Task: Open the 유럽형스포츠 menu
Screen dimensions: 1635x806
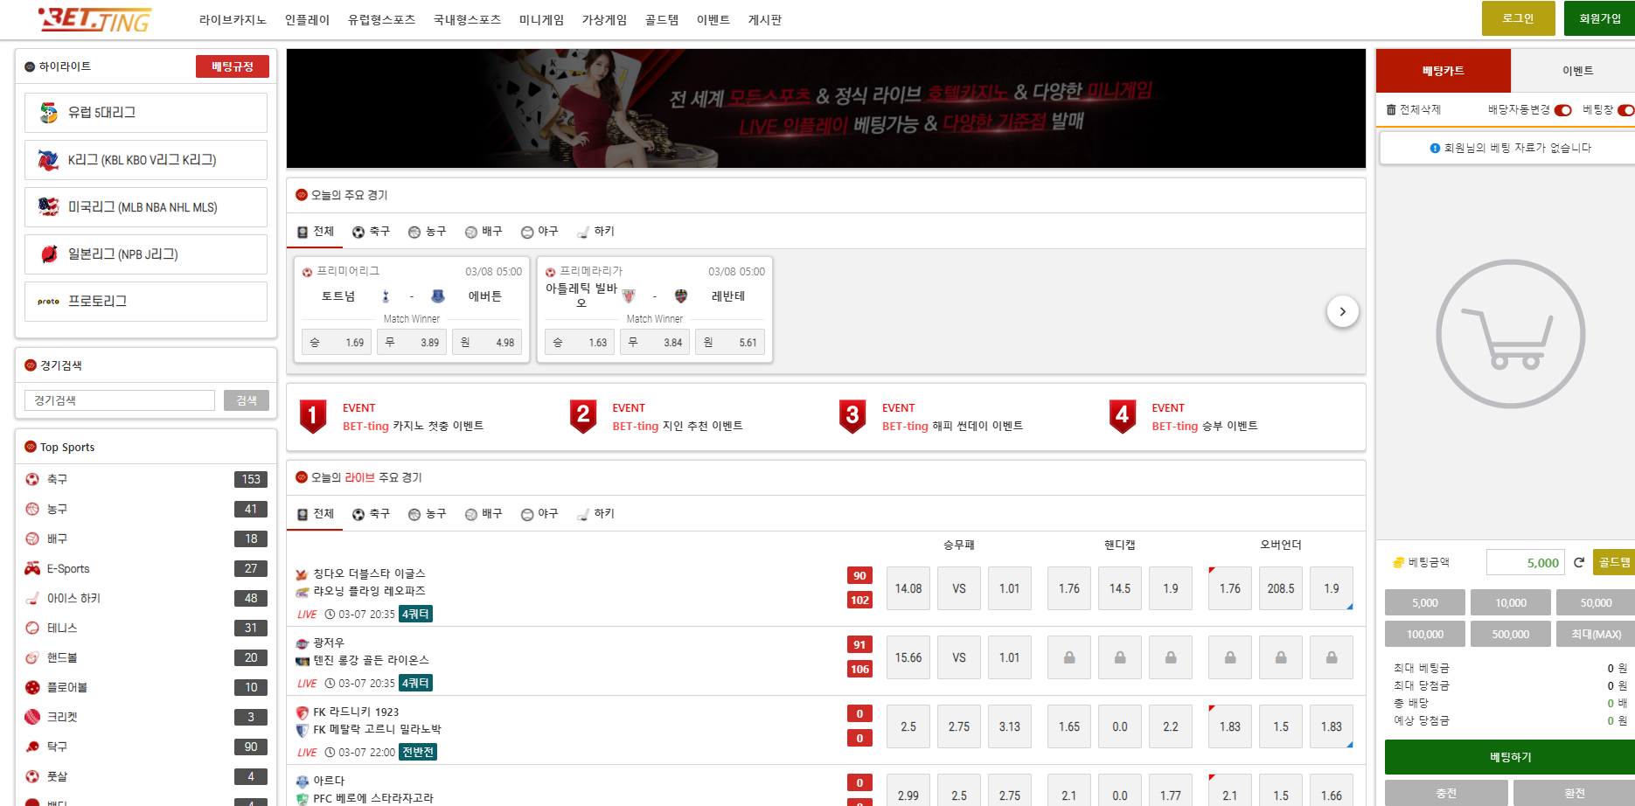Action: point(381,20)
